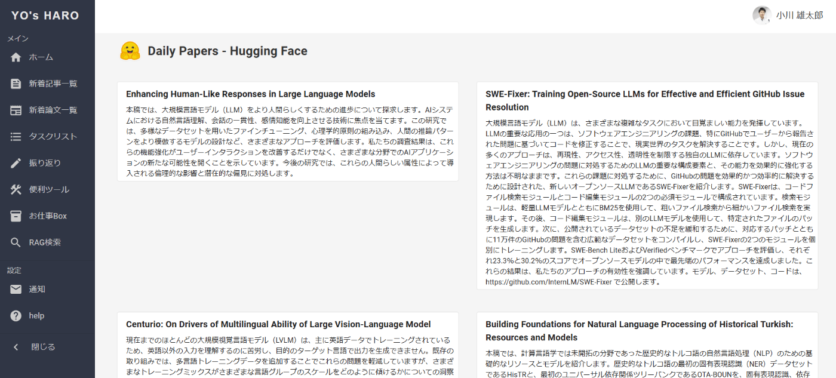This screenshot has width=836, height=378.
Task: Open the 振り返り menu item
Action: (x=45, y=163)
